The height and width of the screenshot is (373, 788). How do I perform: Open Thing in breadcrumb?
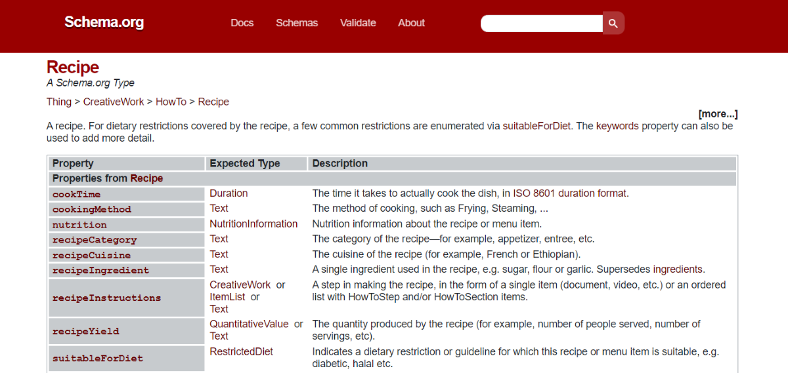point(59,102)
